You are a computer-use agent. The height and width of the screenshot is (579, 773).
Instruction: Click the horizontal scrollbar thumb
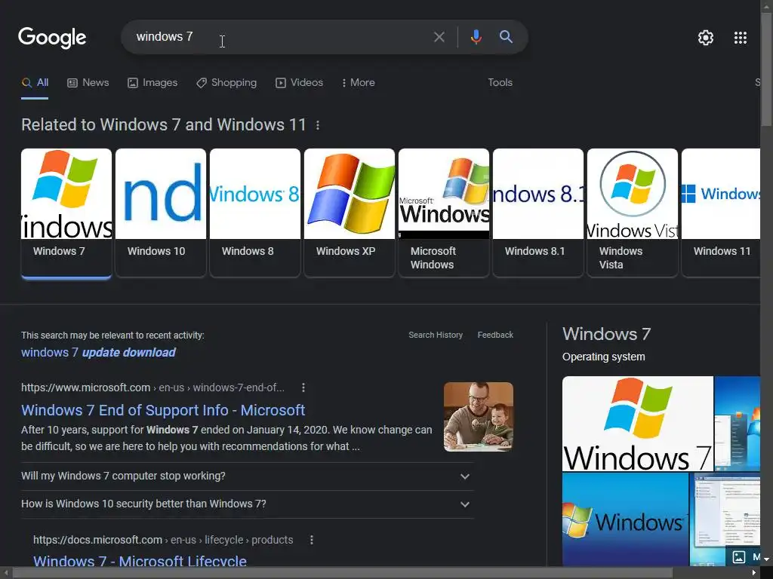(343, 573)
